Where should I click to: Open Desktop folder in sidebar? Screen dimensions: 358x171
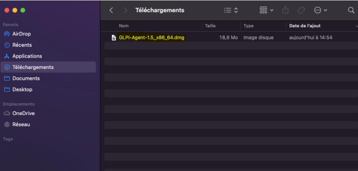click(48, 89)
